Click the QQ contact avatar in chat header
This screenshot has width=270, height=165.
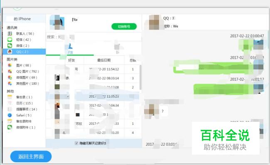[x=154, y=22]
